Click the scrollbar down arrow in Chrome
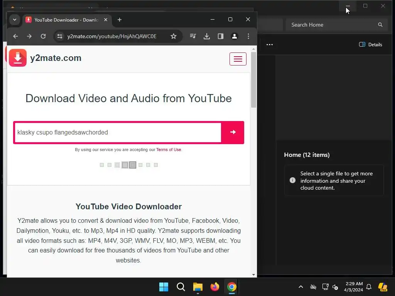Screen dimensions: 395x296 [253, 274]
